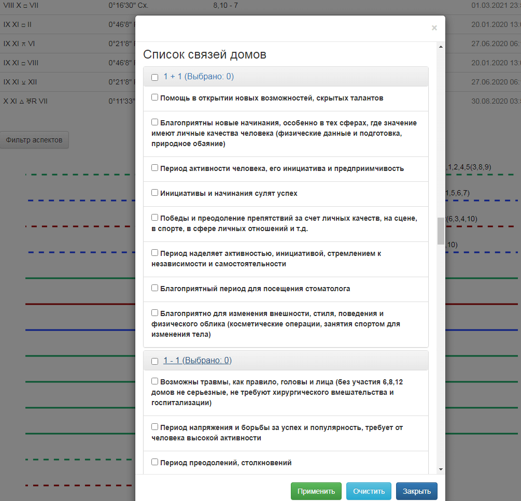Close the dialog with the 'Закрыть' button
This screenshot has height=501, width=521.
click(x=416, y=491)
